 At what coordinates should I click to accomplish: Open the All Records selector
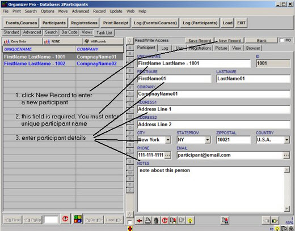103,41
